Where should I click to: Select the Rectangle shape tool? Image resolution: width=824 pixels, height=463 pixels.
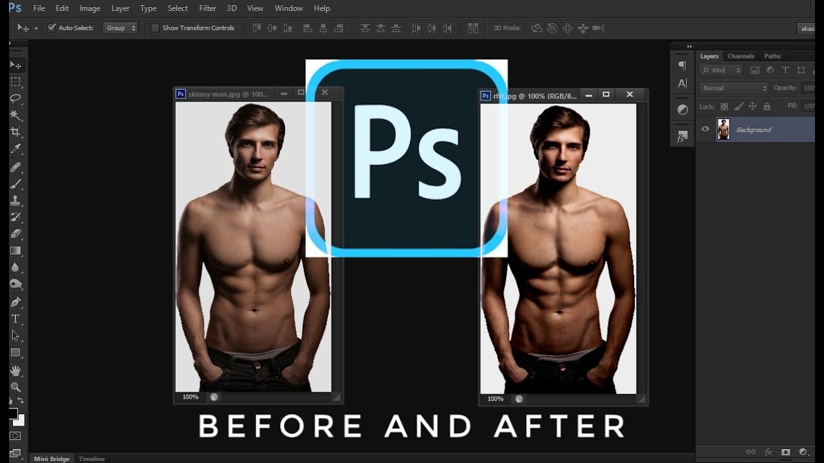(x=15, y=352)
